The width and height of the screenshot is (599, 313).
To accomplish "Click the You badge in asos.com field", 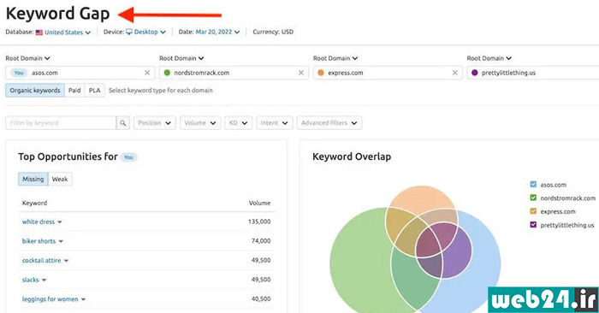I will click(x=19, y=73).
